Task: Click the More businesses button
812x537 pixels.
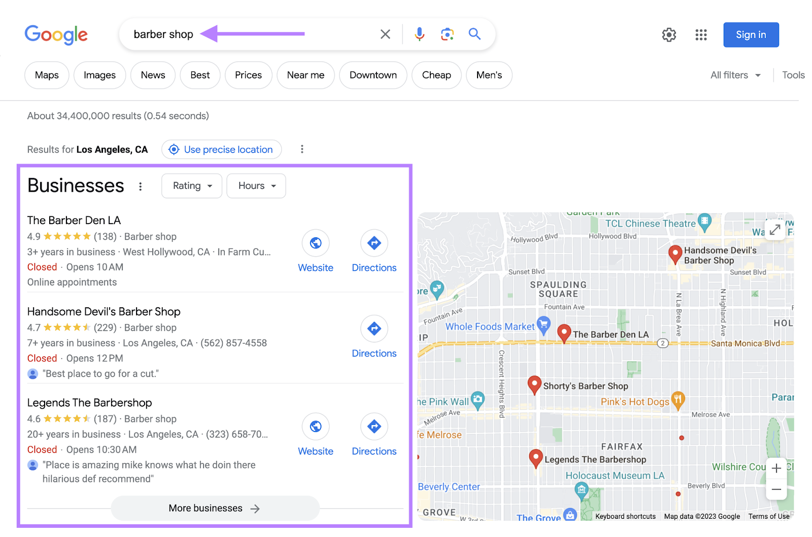Action: (215, 508)
